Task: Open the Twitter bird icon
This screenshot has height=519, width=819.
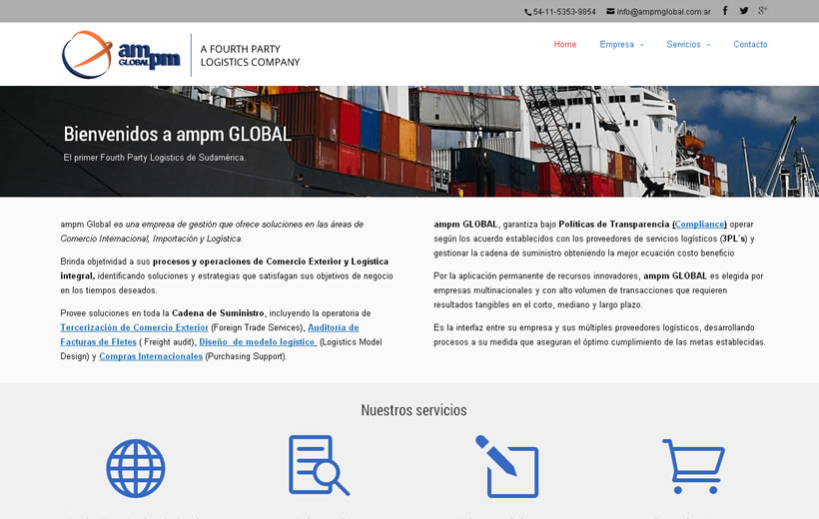Action: (x=744, y=10)
